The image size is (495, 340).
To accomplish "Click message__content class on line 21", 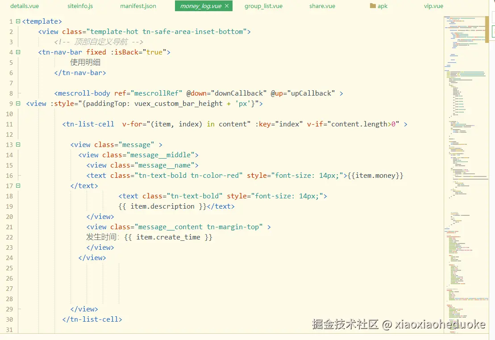I will [x=171, y=227].
